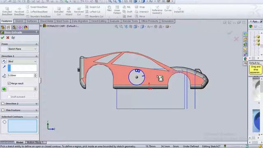
Task: Switch to the Model tab
Action: tap(20, 142)
